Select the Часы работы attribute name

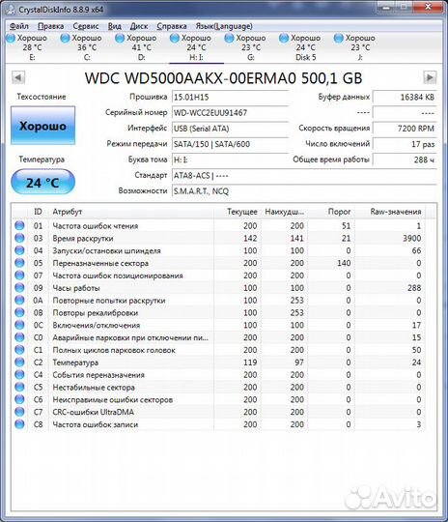(76, 288)
